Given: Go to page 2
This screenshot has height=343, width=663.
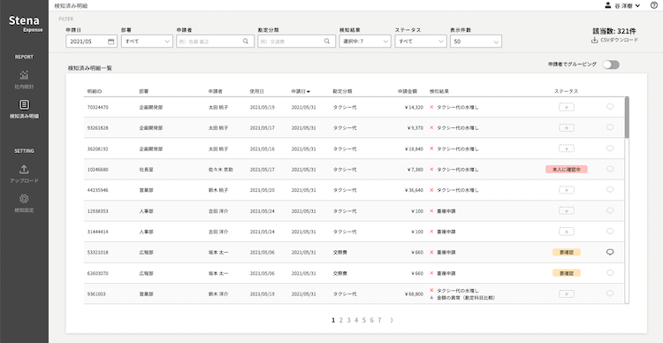Looking at the screenshot, I should click(341, 320).
